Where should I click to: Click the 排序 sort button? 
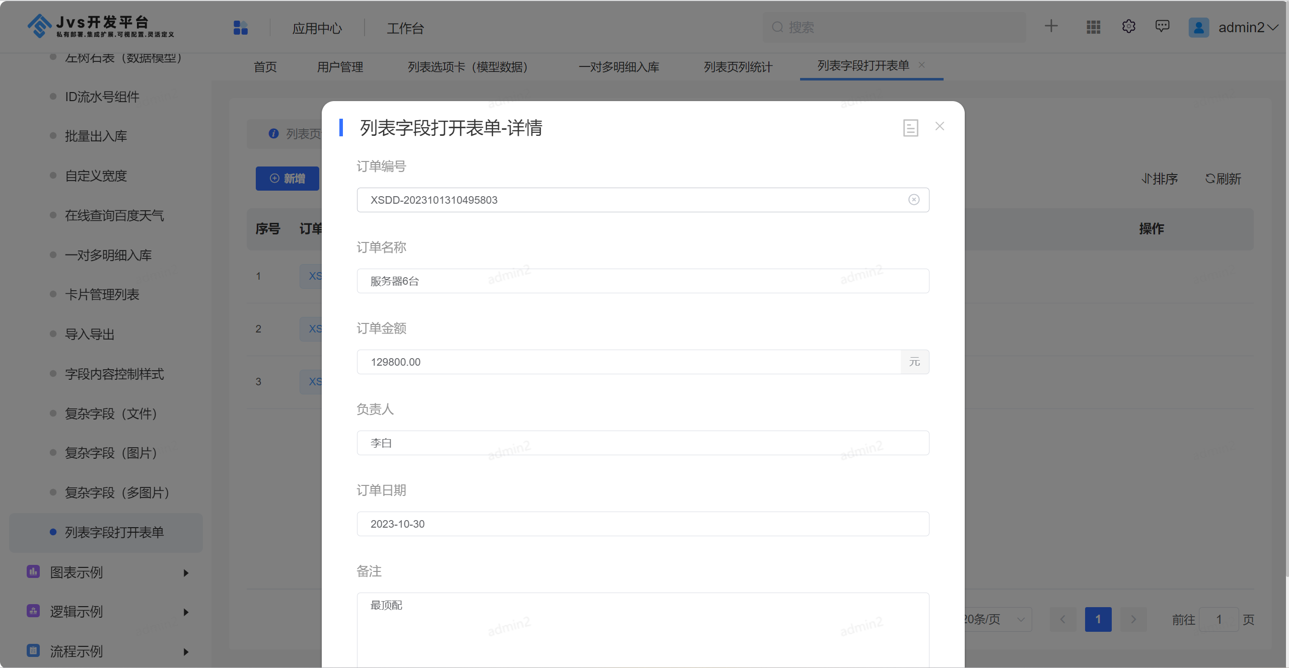click(1160, 179)
